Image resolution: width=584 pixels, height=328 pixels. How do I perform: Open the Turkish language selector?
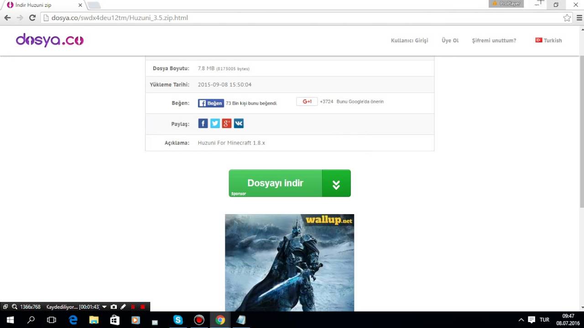tap(548, 41)
